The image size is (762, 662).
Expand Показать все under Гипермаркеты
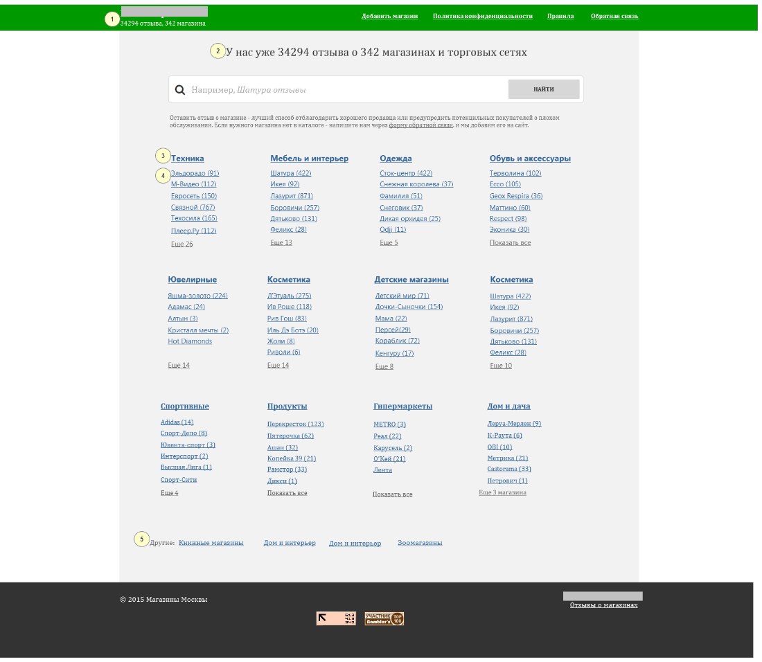point(392,494)
